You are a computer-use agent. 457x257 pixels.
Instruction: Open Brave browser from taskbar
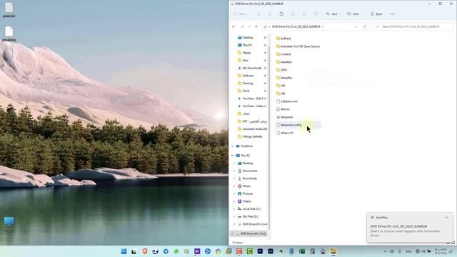(144, 251)
